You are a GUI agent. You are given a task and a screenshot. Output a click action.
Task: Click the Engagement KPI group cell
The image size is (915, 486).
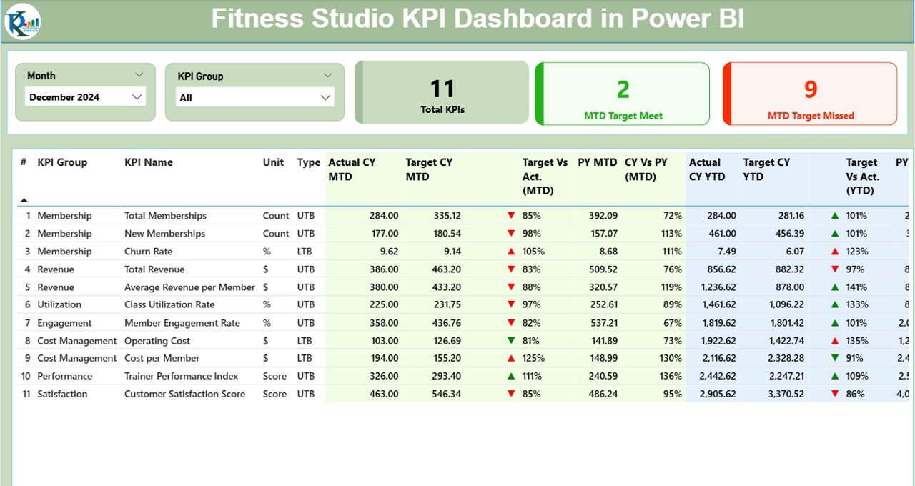(x=64, y=323)
